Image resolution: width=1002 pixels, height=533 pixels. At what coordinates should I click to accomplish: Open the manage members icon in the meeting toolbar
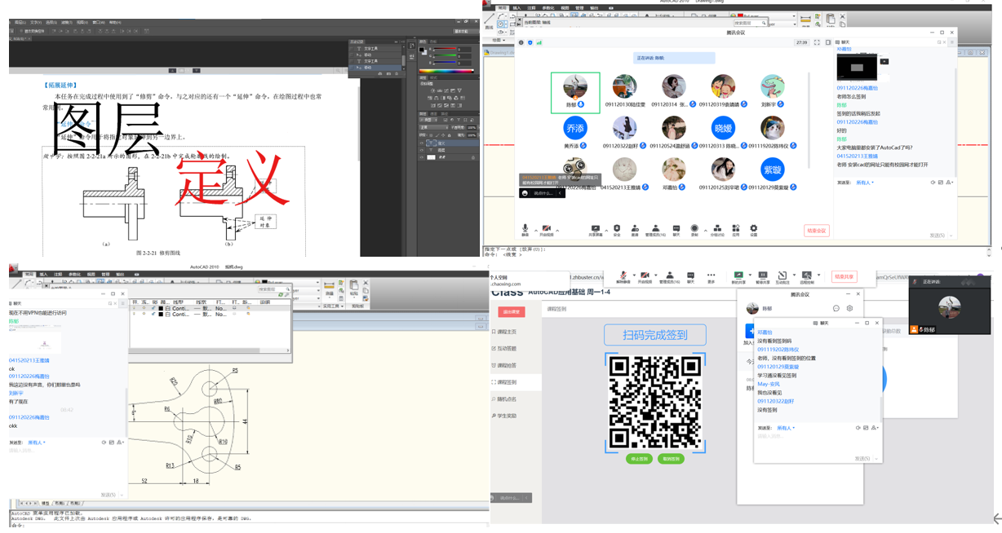pos(654,228)
